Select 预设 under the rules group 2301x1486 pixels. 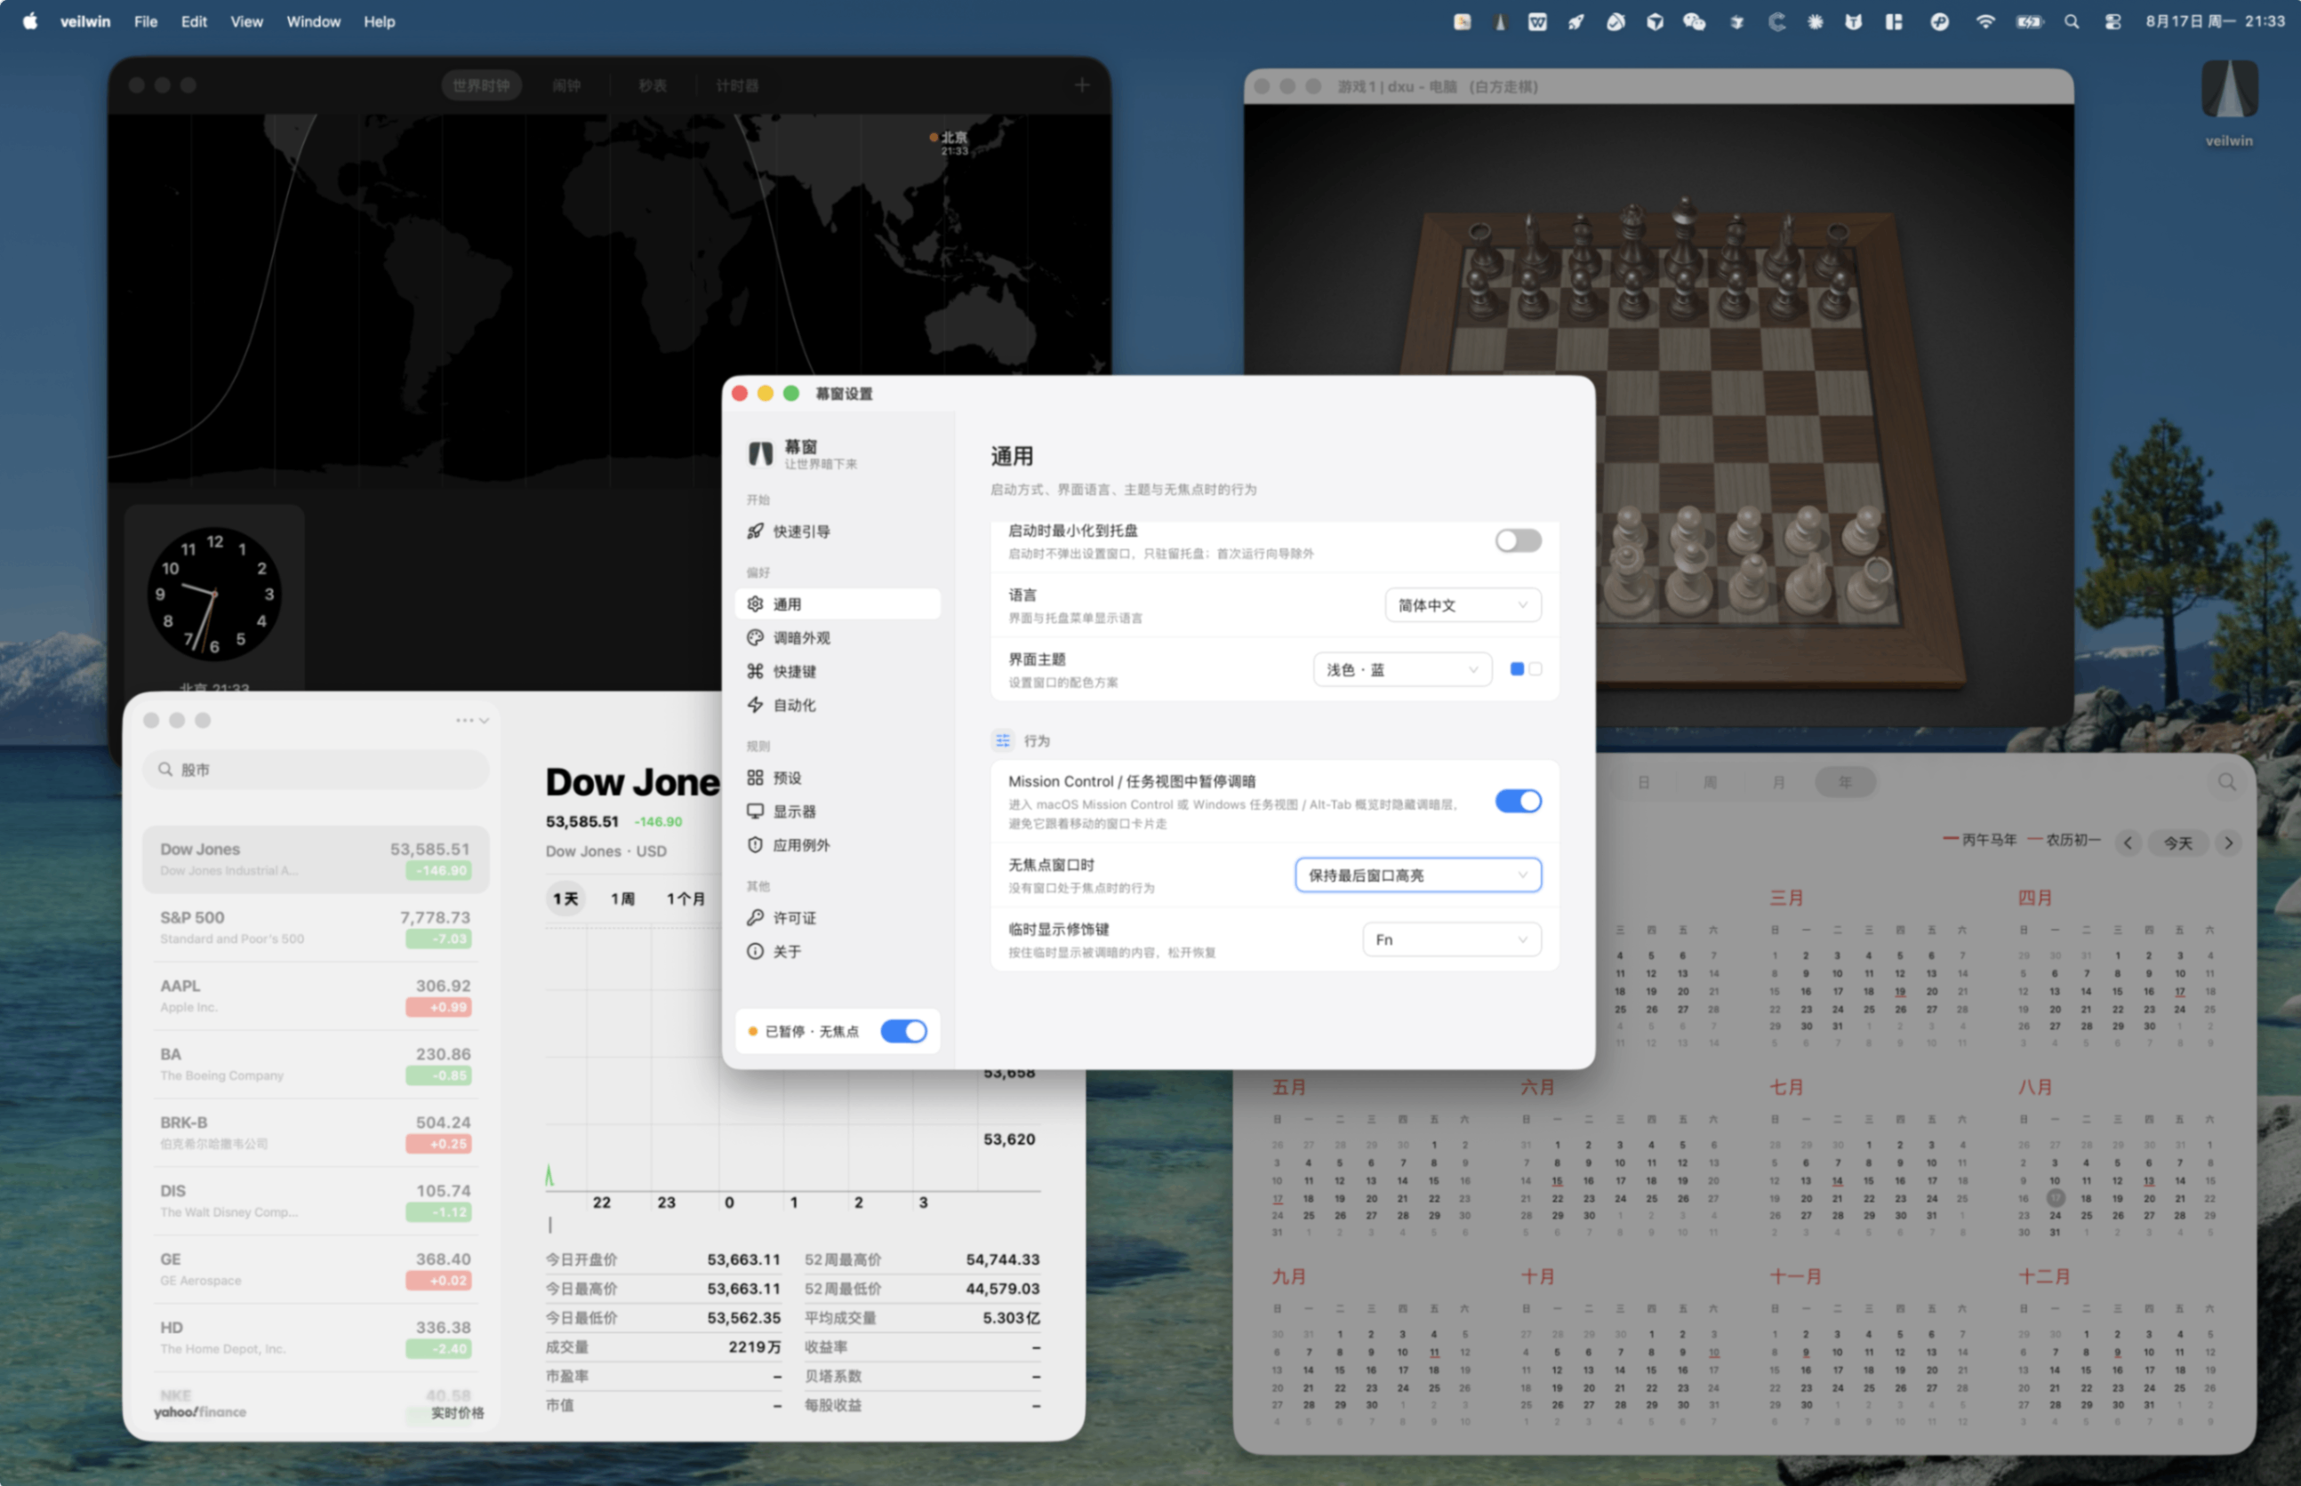point(837,778)
